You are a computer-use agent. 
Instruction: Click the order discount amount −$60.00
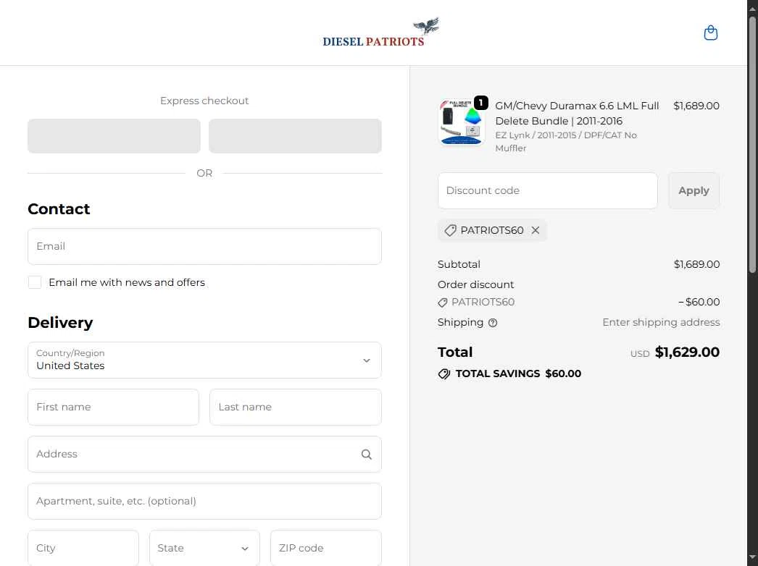tap(699, 303)
